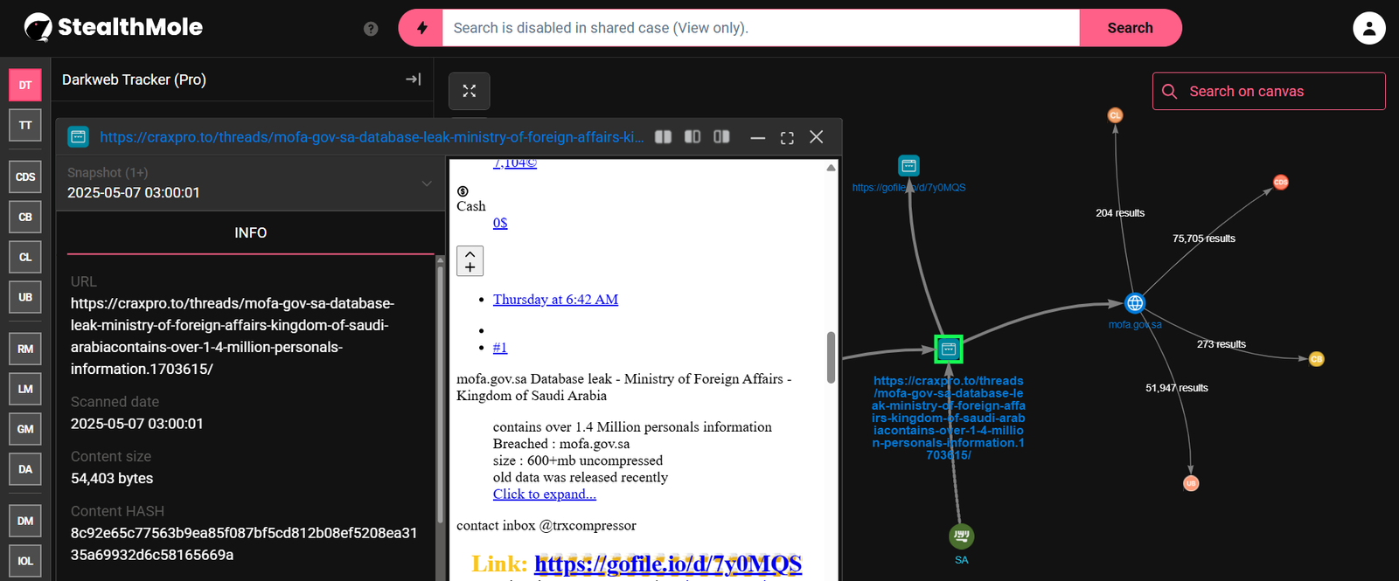Viewport: 1399px width, 581px height.
Task: Select the yellow CB node on canvas
Action: pos(1317,359)
